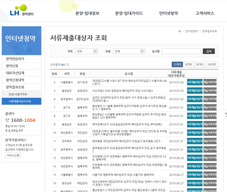Click the 공고명 column header

[129, 74]
